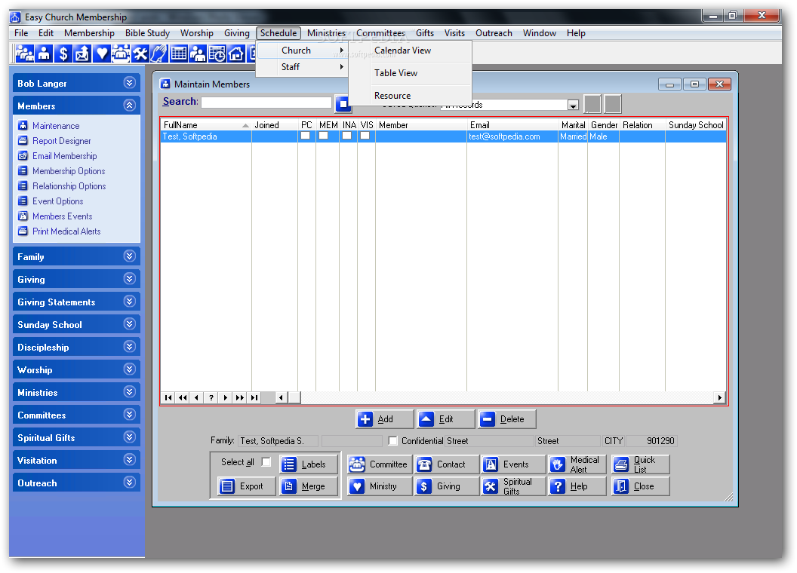Collapse the Bob Langer sidebar panel
The width and height of the screenshot is (797, 573).
coord(130,83)
